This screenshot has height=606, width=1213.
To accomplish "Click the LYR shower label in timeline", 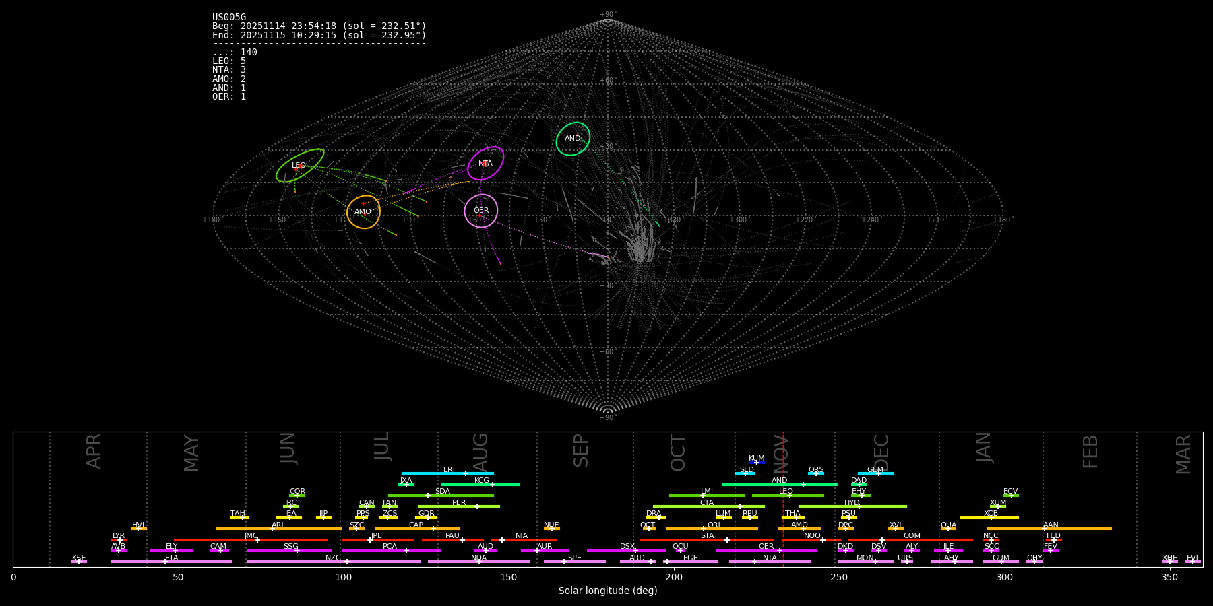I will 119,536.
